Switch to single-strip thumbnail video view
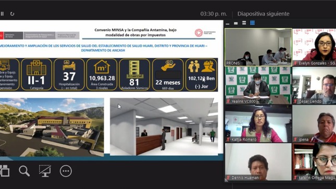 click(x=235, y=23)
